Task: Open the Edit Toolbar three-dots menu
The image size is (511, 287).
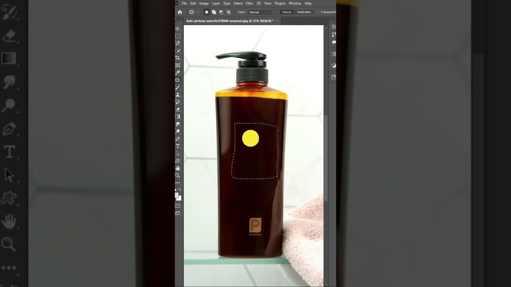Action: tap(178, 183)
